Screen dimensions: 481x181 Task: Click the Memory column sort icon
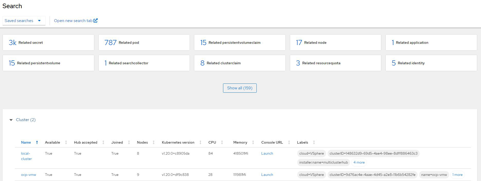(x=253, y=142)
